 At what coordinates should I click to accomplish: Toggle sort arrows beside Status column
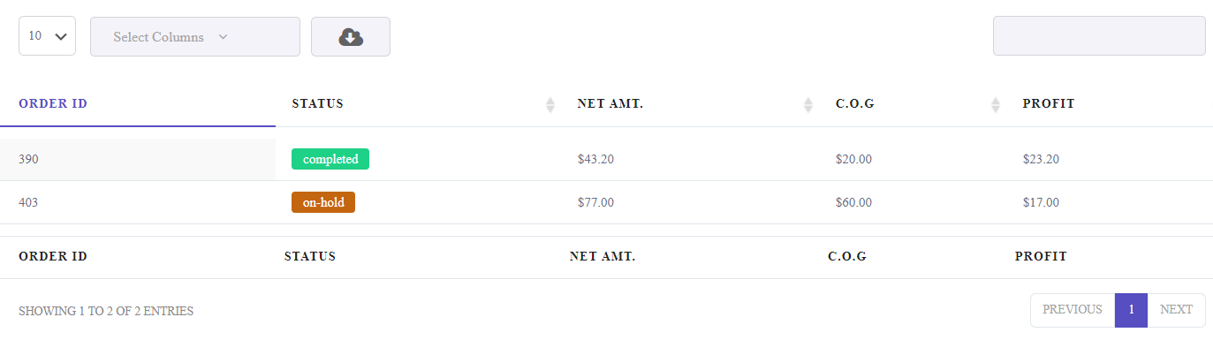coord(550,104)
